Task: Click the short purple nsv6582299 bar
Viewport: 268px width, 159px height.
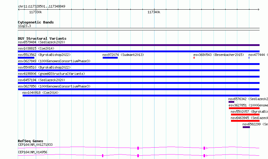Action: 246,127
